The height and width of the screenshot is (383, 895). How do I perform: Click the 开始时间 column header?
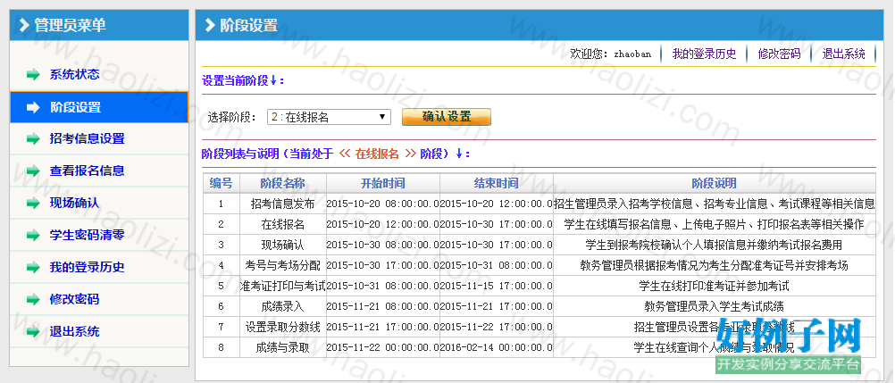[383, 183]
